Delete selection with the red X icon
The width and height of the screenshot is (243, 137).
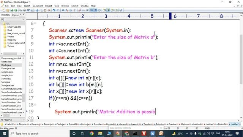tap(49, 10)
